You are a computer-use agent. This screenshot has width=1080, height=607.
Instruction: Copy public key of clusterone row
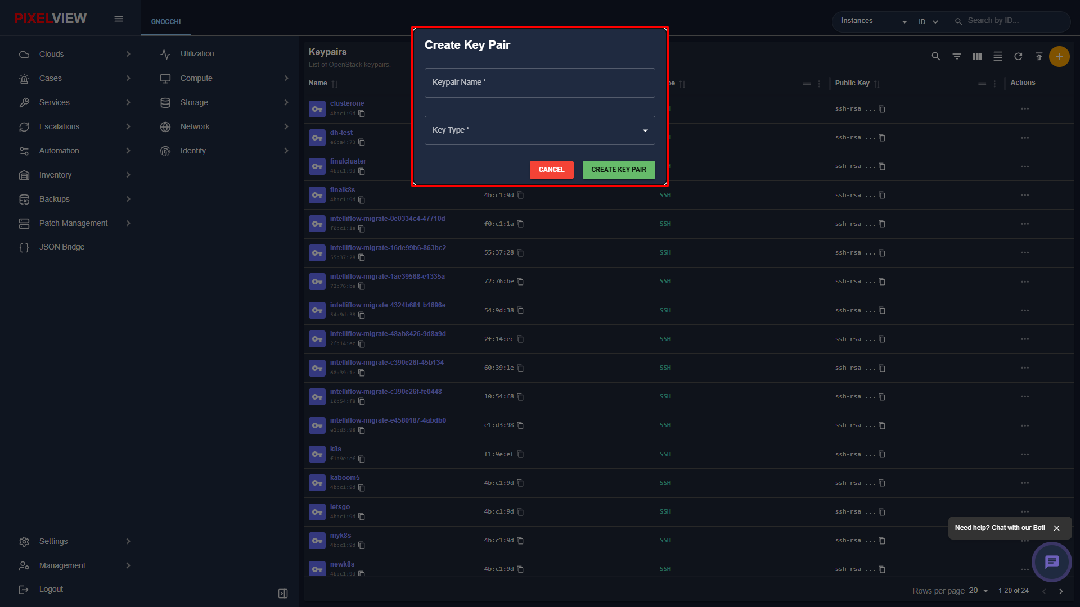pos(881,109)
